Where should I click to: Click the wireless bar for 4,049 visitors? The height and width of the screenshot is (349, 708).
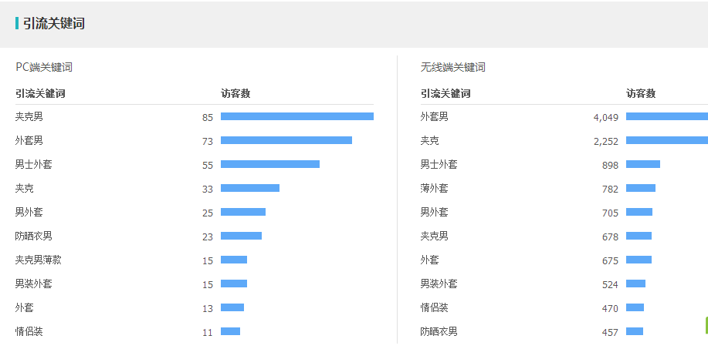[x=667, y=116]
